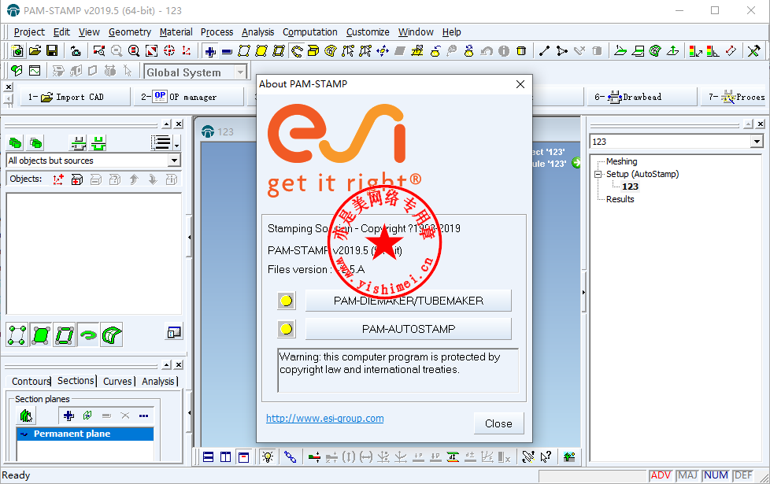Open the 'All objects but sources' filter dropdown

[x=174, y=161]
